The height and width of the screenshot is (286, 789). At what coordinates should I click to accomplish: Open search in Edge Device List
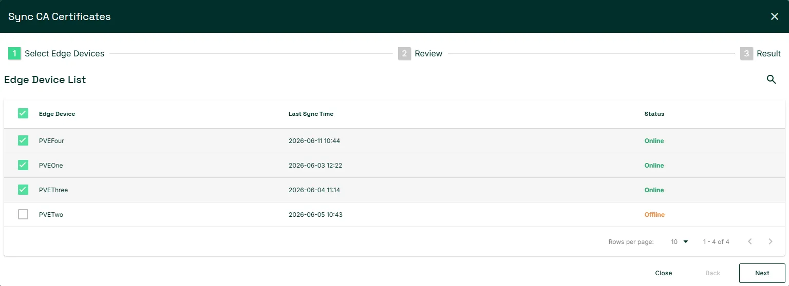pyautogui.click(x=771, y=79)
